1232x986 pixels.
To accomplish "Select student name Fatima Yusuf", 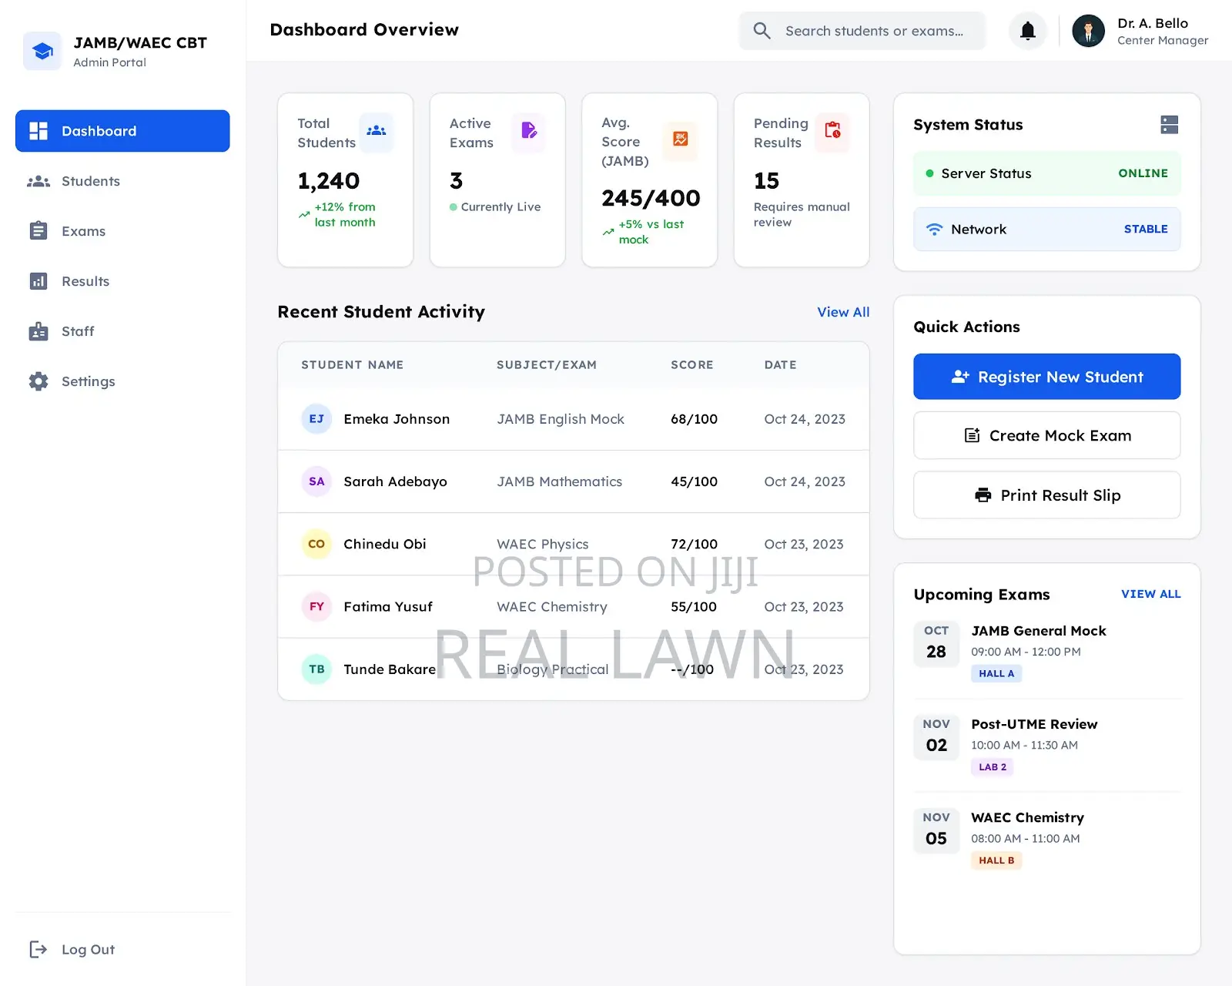I will pyautogui.click(x=388, y=606).
